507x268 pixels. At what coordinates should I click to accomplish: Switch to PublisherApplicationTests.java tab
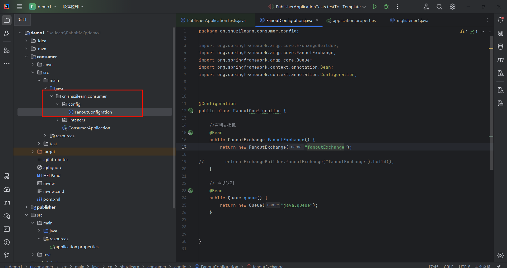click(x=216, y=20)
